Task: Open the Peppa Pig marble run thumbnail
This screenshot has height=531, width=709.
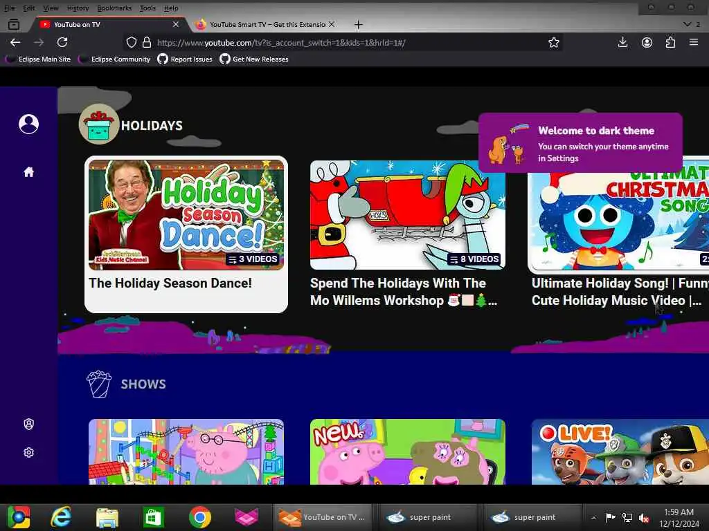Action: point(186,451)
